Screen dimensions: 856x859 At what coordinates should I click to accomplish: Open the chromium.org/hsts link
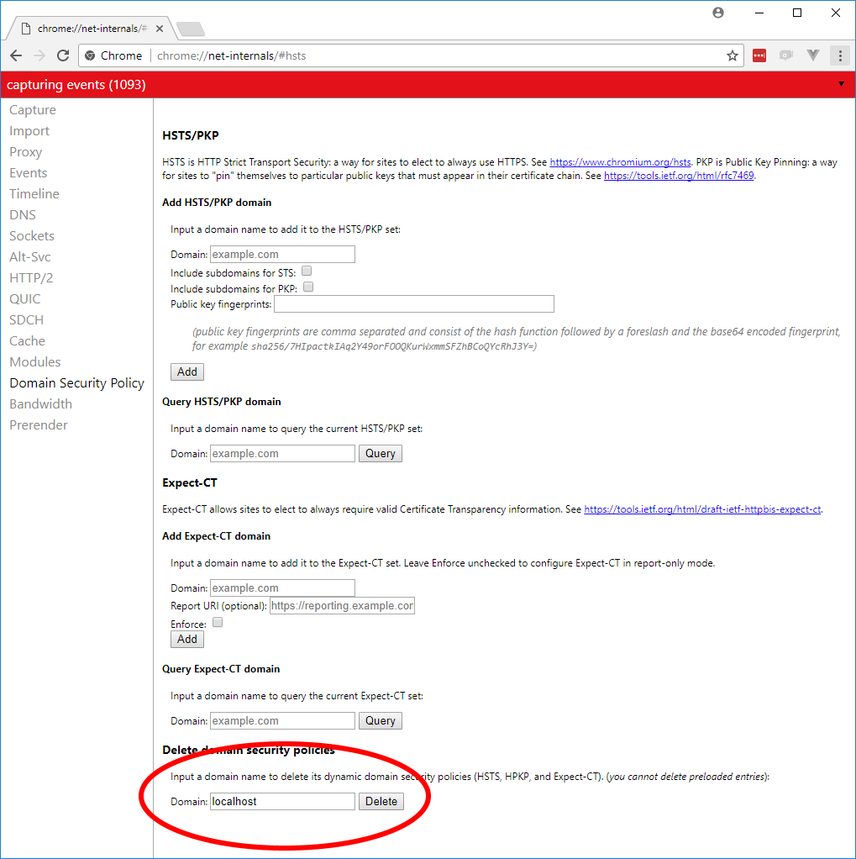(x=620, y=162)
